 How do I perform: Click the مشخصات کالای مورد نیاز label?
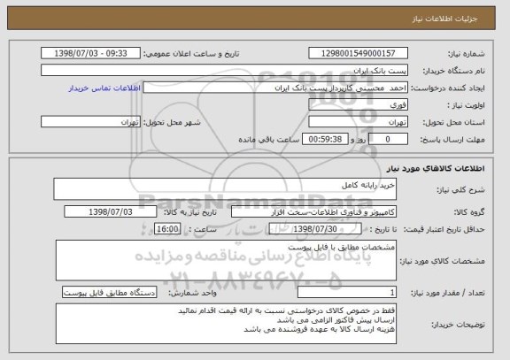click(442, 261)
